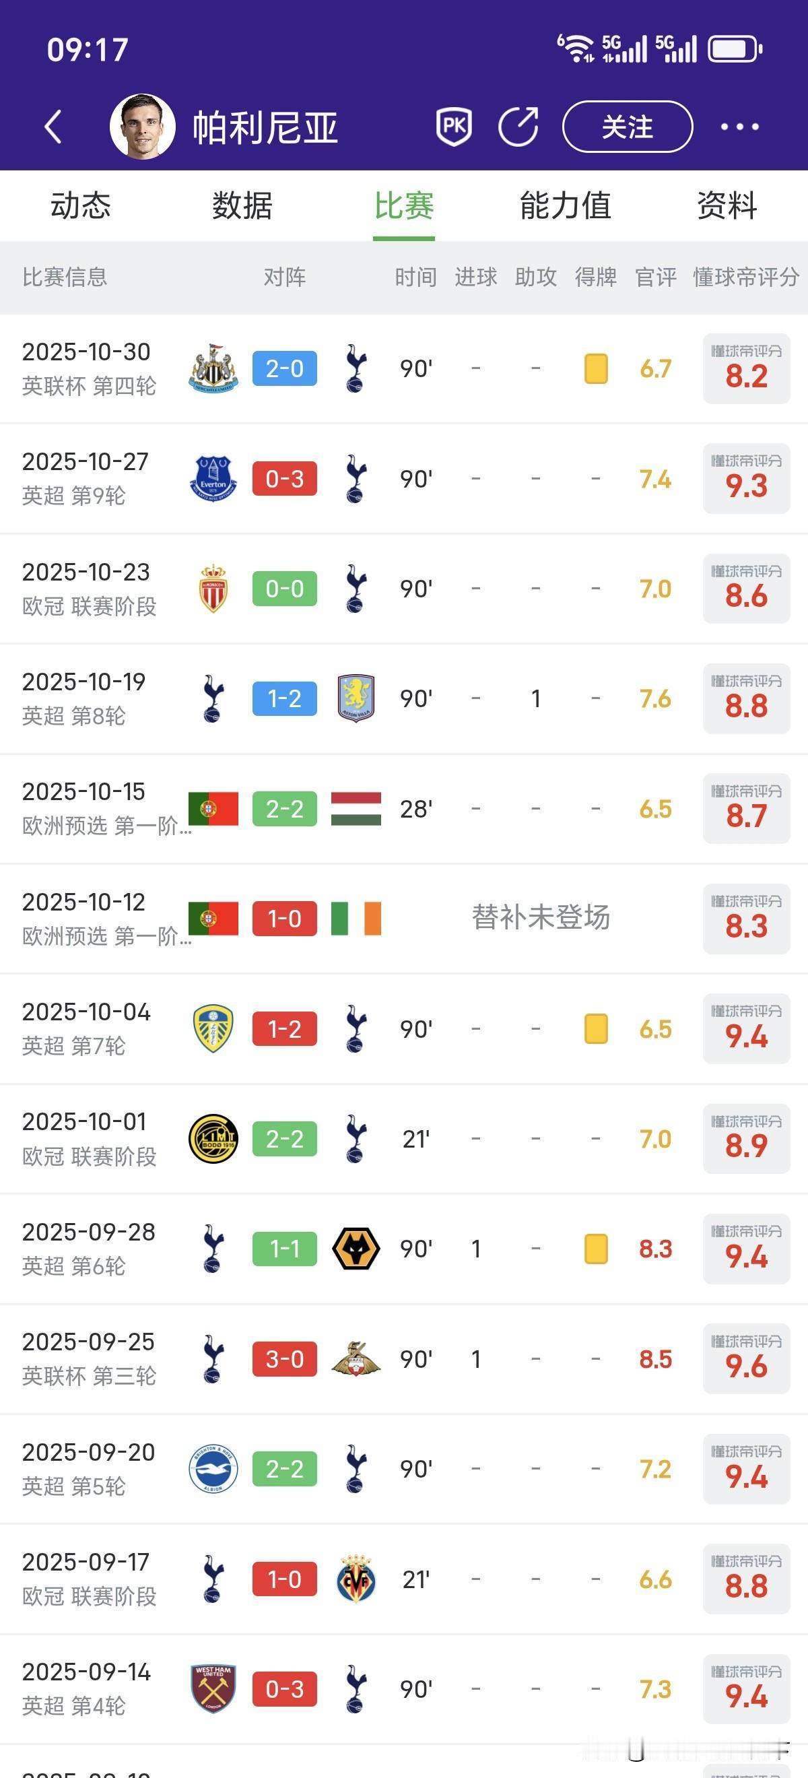The height and width of the screenshot is (1778, 808).
Task: Switch to the 动态 tab
Action: tap(81, 205)
